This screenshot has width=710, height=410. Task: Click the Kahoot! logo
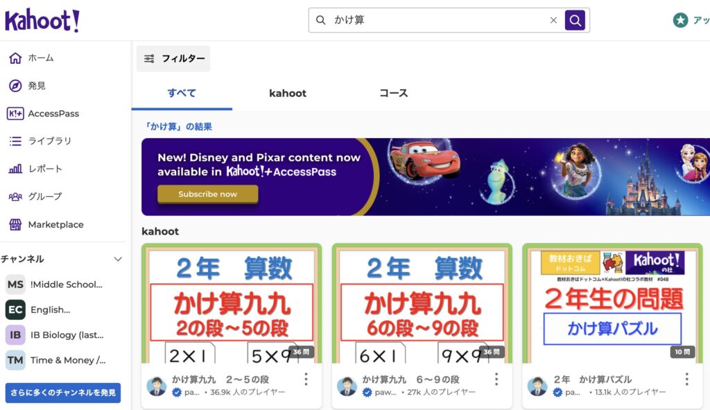(x=42, y=20)
